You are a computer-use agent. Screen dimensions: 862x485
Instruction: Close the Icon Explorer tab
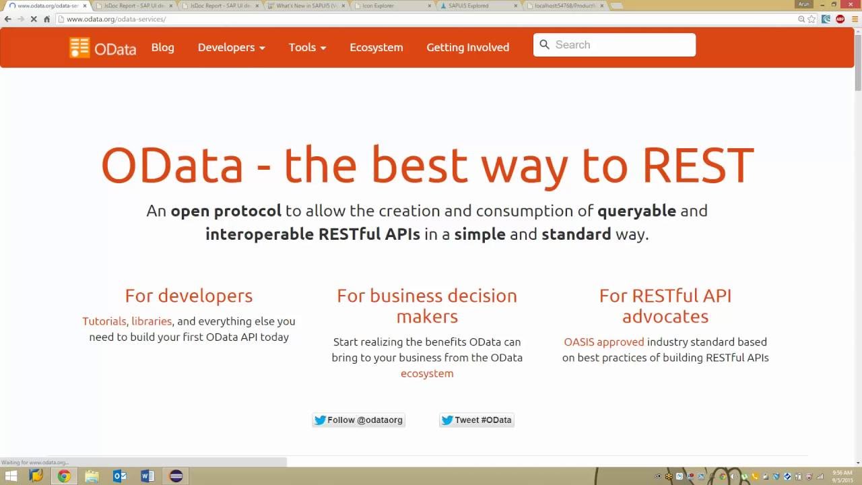click(430, 5)
